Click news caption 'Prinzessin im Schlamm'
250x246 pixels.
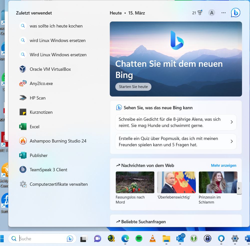[210, 200]
